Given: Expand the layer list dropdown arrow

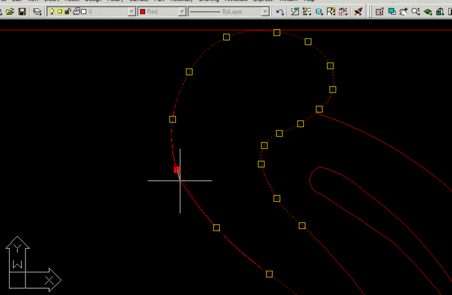Looking at the screenshot, I should pyautogui.click(x=132, y=11).
